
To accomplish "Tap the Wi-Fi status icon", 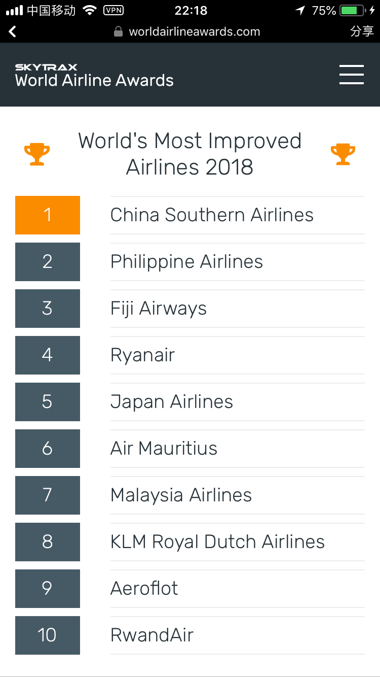I will click(x=90, y=10).
